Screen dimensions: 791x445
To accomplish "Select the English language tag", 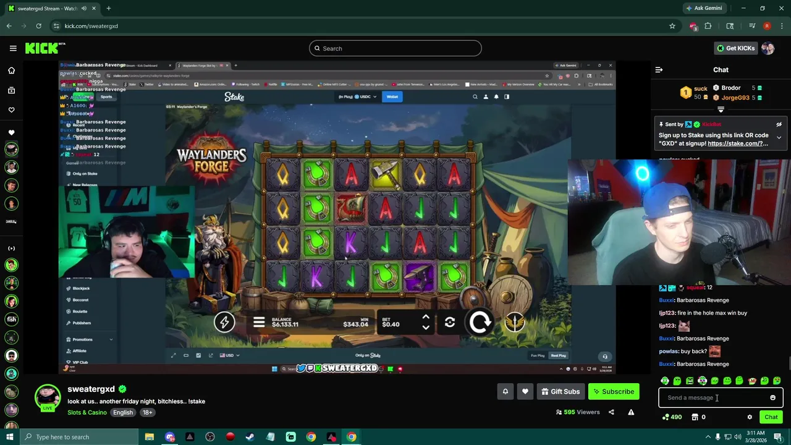I will (123, 412).
